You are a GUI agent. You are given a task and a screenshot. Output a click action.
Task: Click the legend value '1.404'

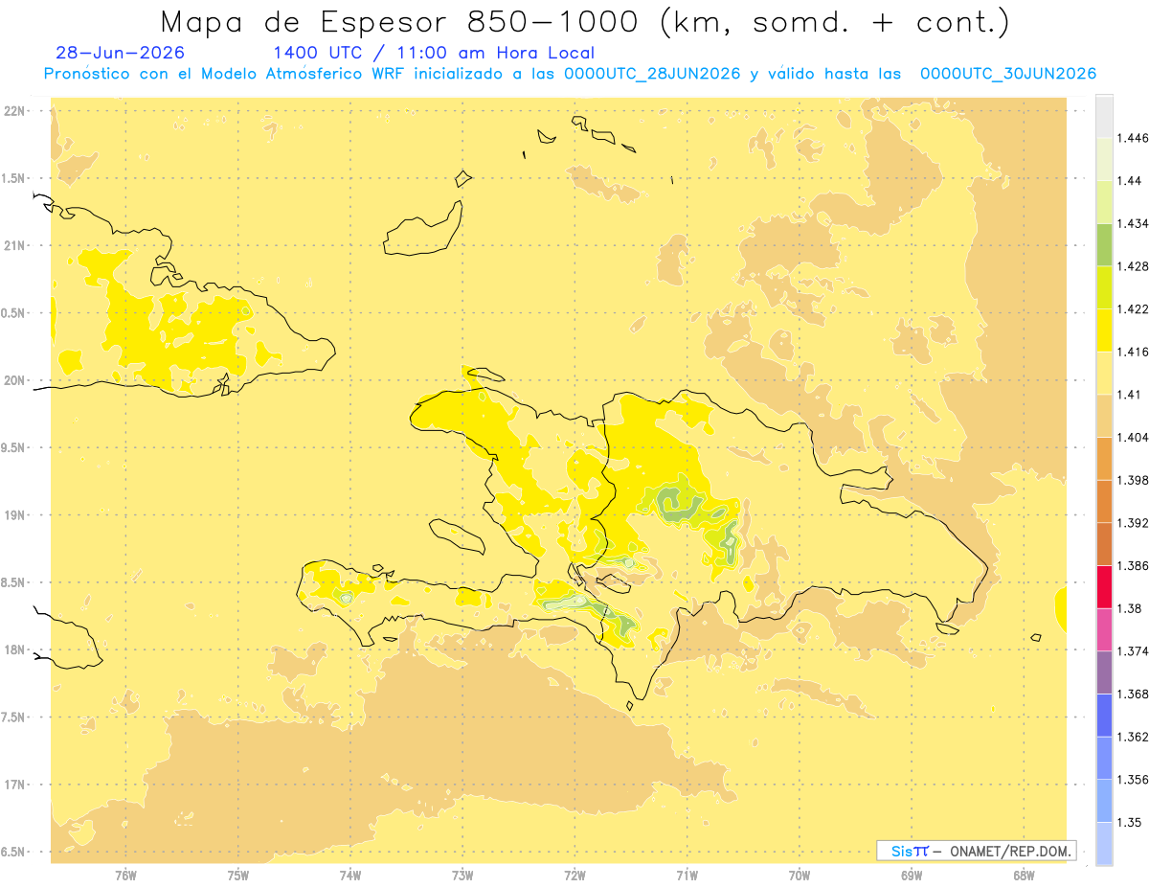pos(1133,437)
